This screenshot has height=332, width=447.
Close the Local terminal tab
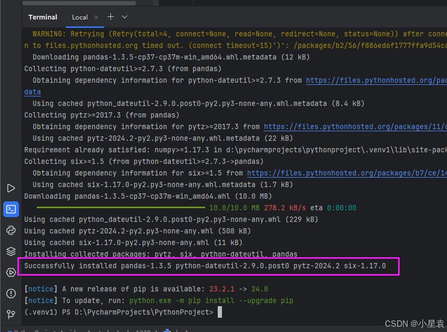coord(96,17)
